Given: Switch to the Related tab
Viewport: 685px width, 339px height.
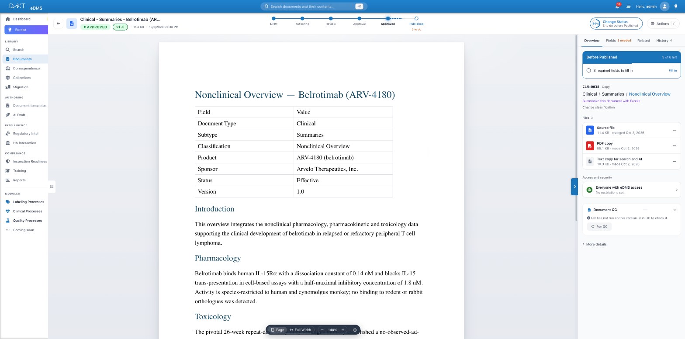Looking at the screenshot, I should coord(643,41).
